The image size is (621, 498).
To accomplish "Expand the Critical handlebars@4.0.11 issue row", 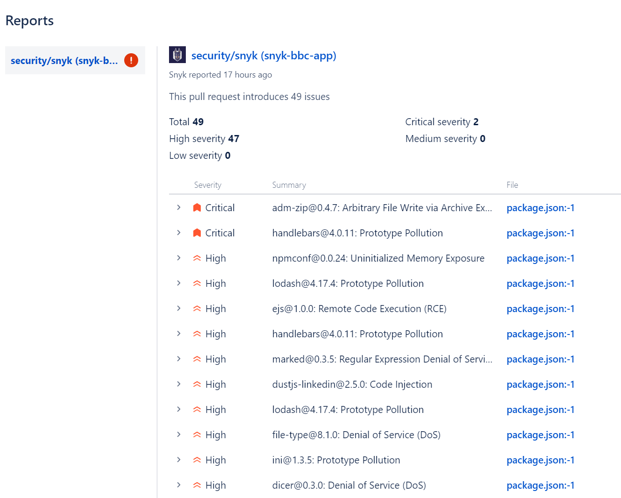I will (x=178, y=233).
